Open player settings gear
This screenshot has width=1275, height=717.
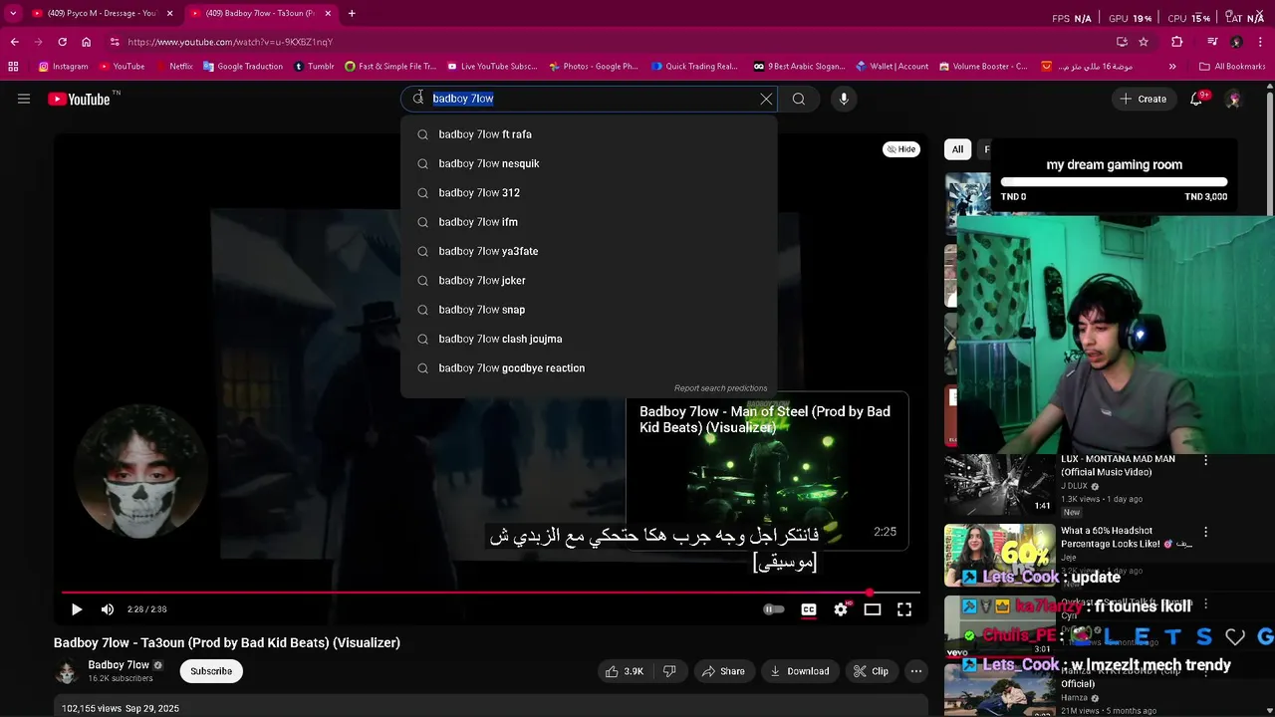[841, 609]
